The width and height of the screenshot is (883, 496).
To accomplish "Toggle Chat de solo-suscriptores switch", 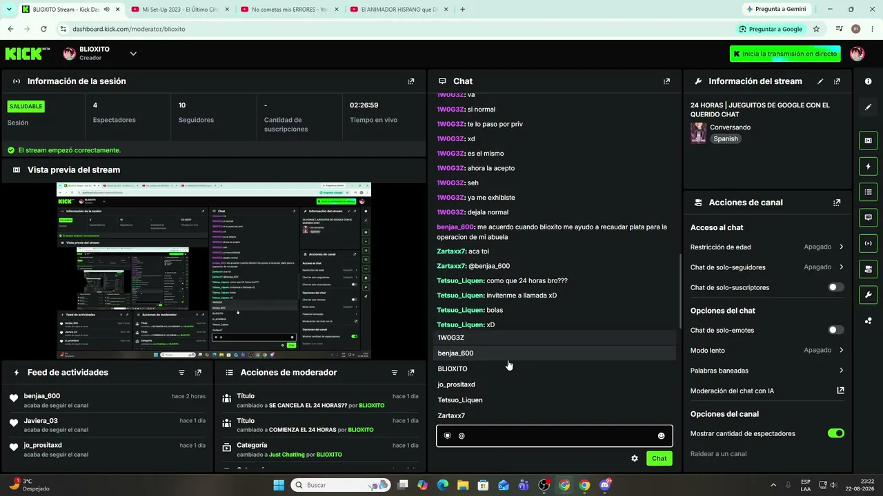I will pyautogui.click(x=835, y=287).
